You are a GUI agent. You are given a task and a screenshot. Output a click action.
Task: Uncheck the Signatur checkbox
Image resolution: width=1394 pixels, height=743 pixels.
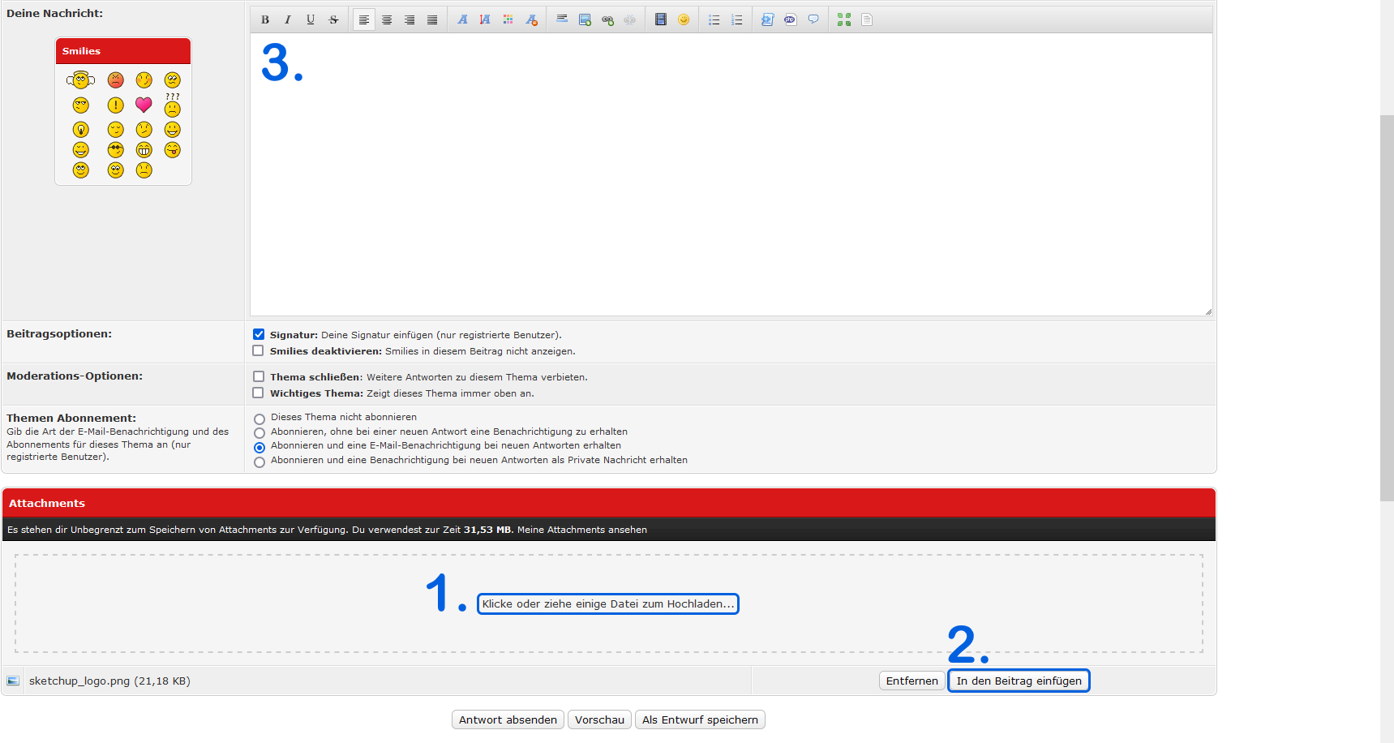coord(259,334)
